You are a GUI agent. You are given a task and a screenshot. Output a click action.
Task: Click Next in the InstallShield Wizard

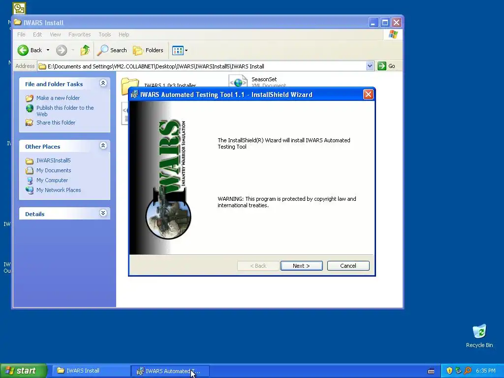[x=302, y=266]
